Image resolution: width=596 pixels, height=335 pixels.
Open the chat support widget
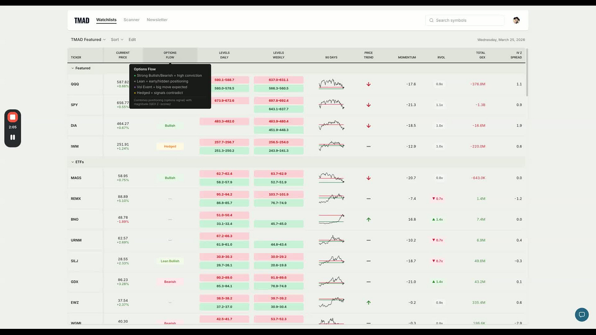(x=582, y=315)
